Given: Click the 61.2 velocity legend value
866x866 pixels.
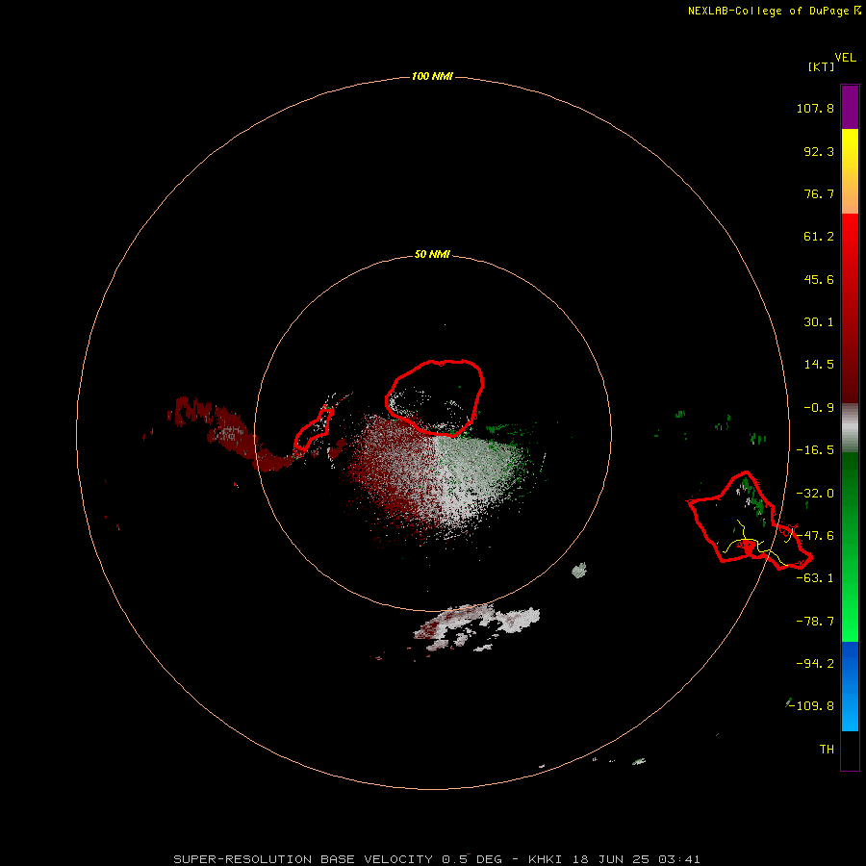Looking at the screenshot, I should coord(819,237).
